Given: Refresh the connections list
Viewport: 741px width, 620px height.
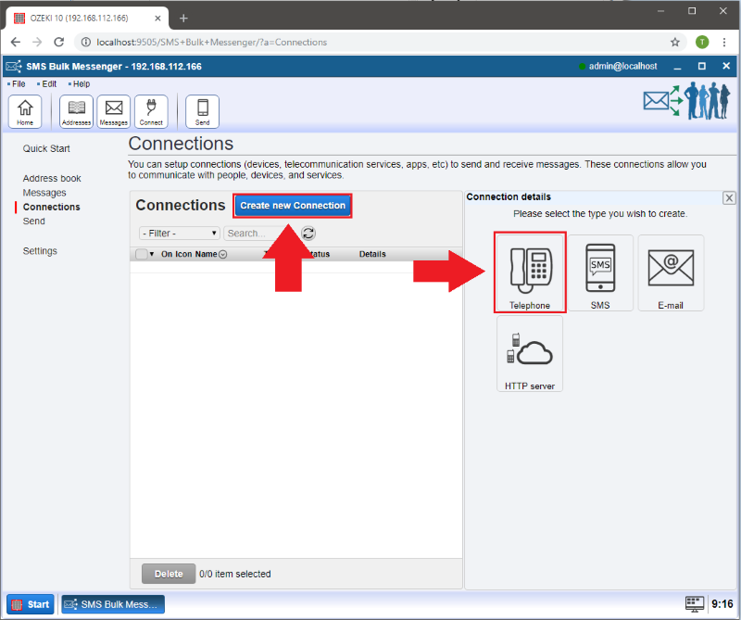Looking at the screenshot, I should point(308,234).
